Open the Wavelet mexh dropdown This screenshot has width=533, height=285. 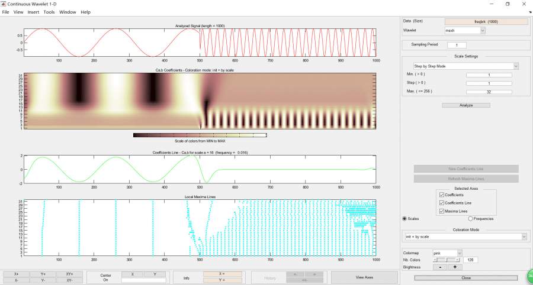click(465, 30)
